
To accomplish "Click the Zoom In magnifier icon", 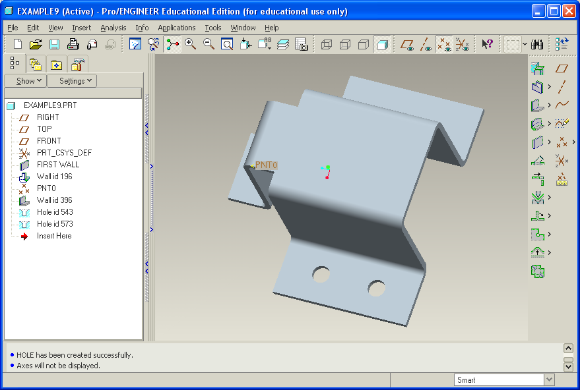I will pyautogui.click(x=191, y=44).
